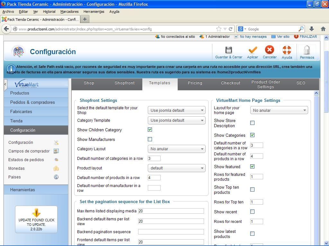
Task: Click the Max items listed displaying media field
Action: 171,211
